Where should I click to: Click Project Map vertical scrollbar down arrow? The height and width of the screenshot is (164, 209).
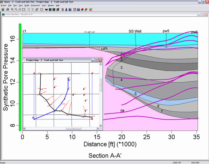100,125
